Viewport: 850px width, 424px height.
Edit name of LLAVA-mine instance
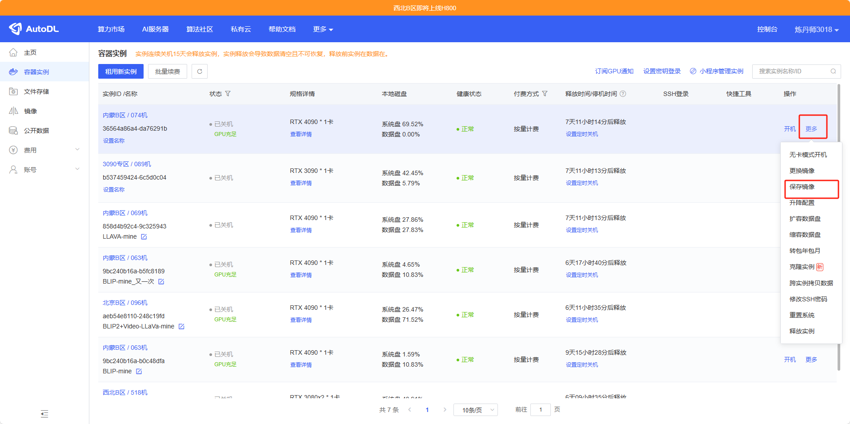(x=144, y=237)
